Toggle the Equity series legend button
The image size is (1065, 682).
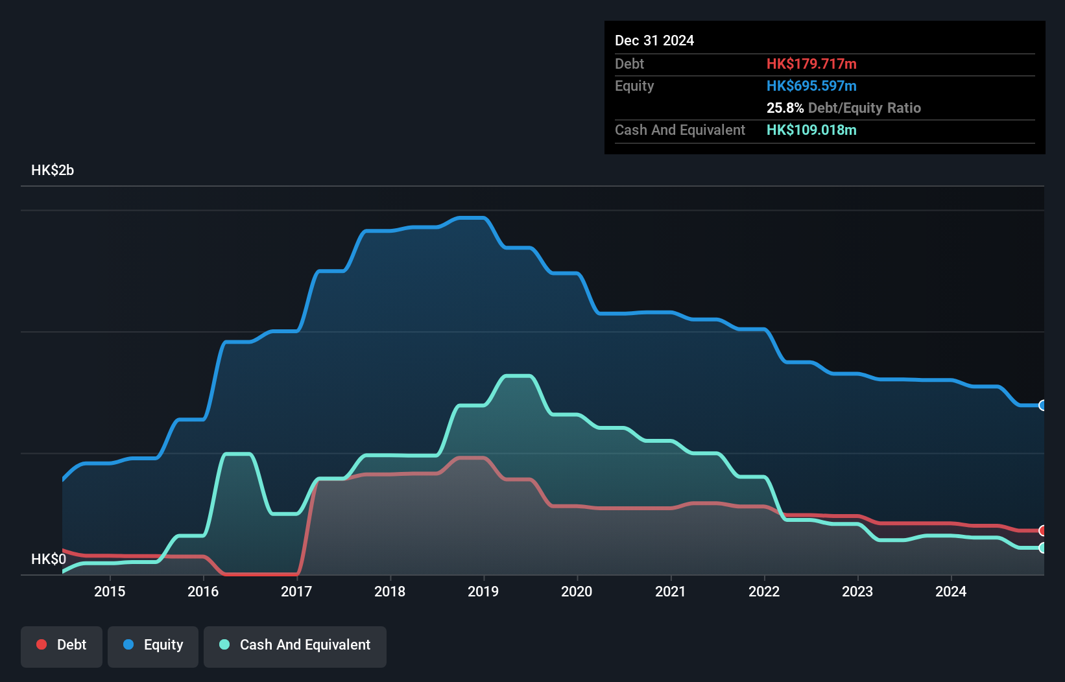tap(153, 646)
